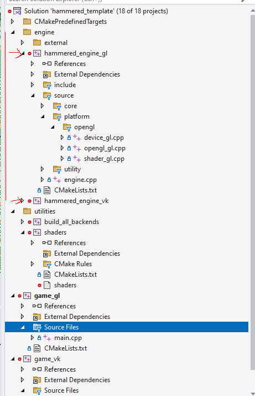Click the engine folder's CMakeLists.txt document icon

(47, 190)
